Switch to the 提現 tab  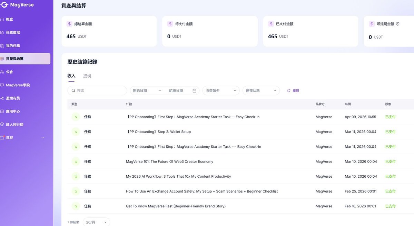[x=87, y=76]
